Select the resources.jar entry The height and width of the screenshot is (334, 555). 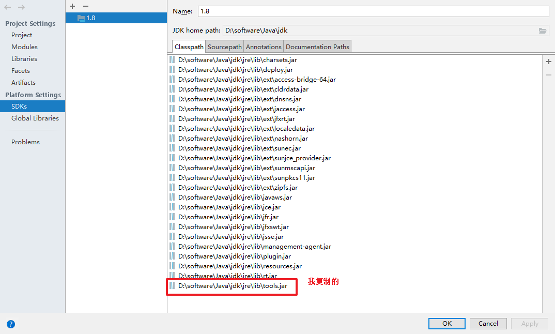pos(240,266)
